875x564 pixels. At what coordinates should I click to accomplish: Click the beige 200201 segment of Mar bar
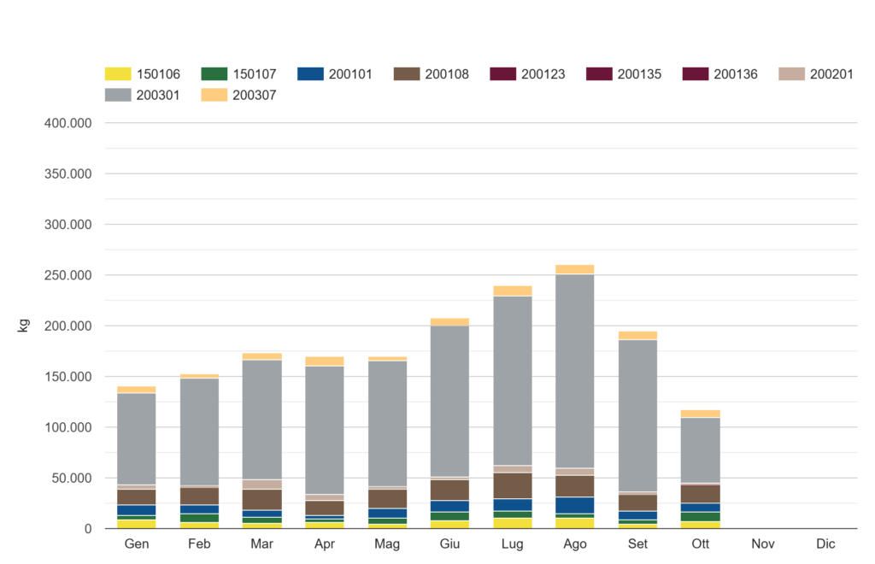[x=261, y=485]
